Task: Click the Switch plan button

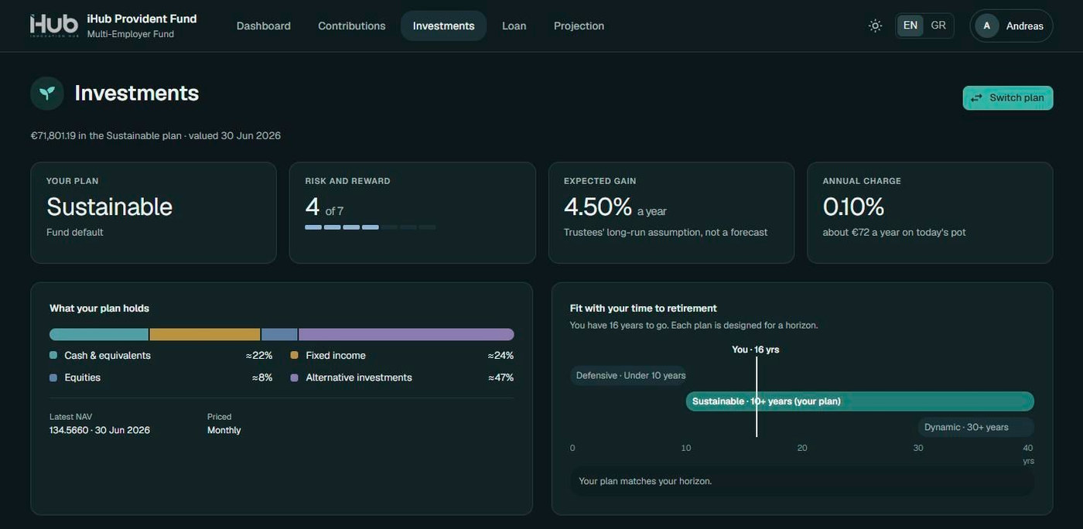Action: point(1008,97)
